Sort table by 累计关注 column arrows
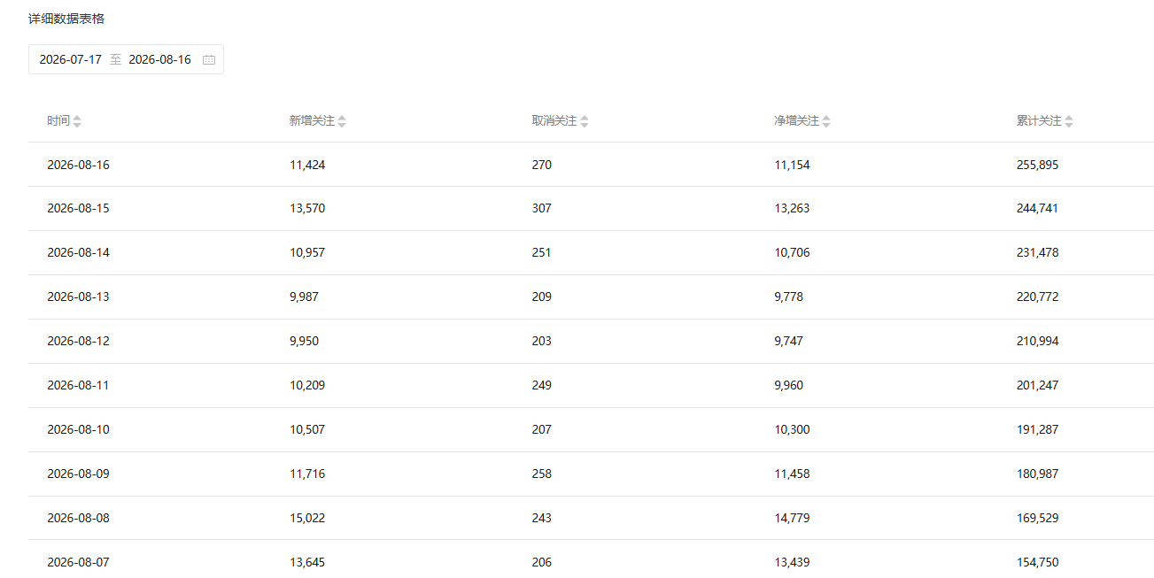Screen dimensions: 1154x578 point(1069,121)
